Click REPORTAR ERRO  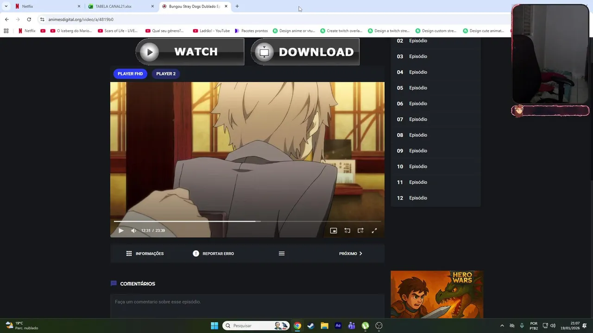coord(213,253)
